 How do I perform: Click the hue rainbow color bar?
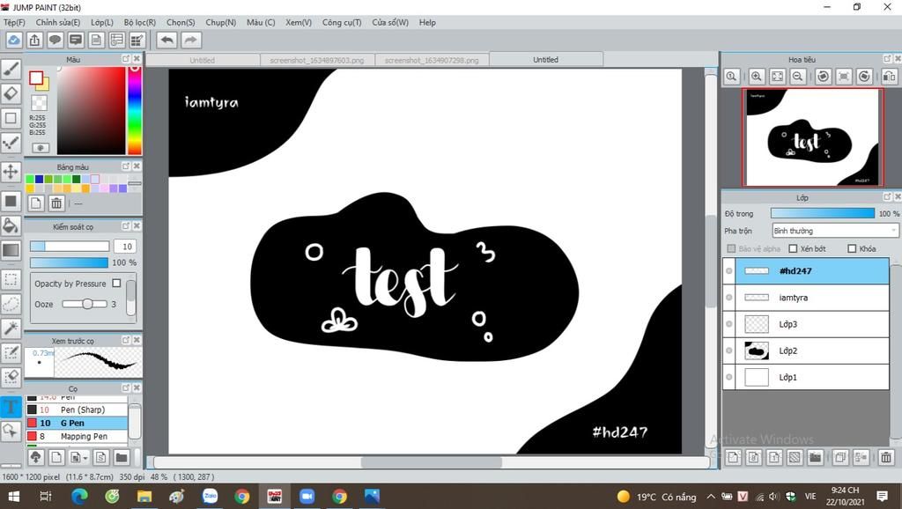135,110
